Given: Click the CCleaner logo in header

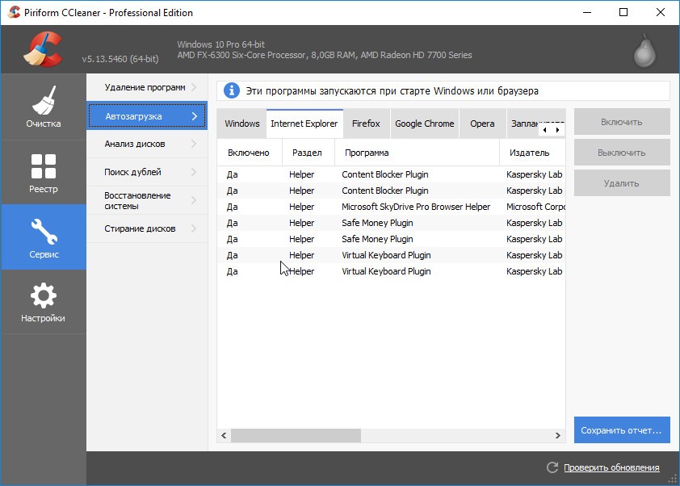Looking at the screenshot, I should point(43,48).
